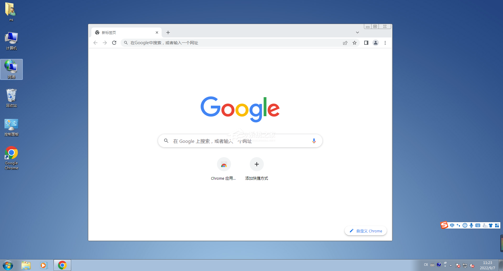Select the Google Chrome desktop shortcut
This screenshot has height=271, width=503.
[x=11, y=158]
